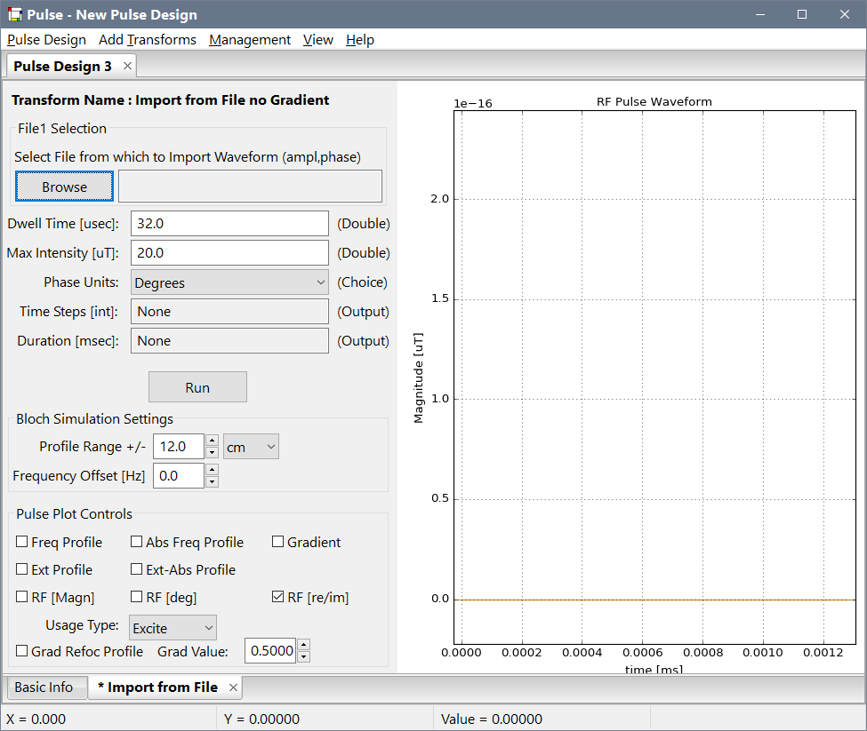Increase Grad Value with up arrow

[303, 645]
